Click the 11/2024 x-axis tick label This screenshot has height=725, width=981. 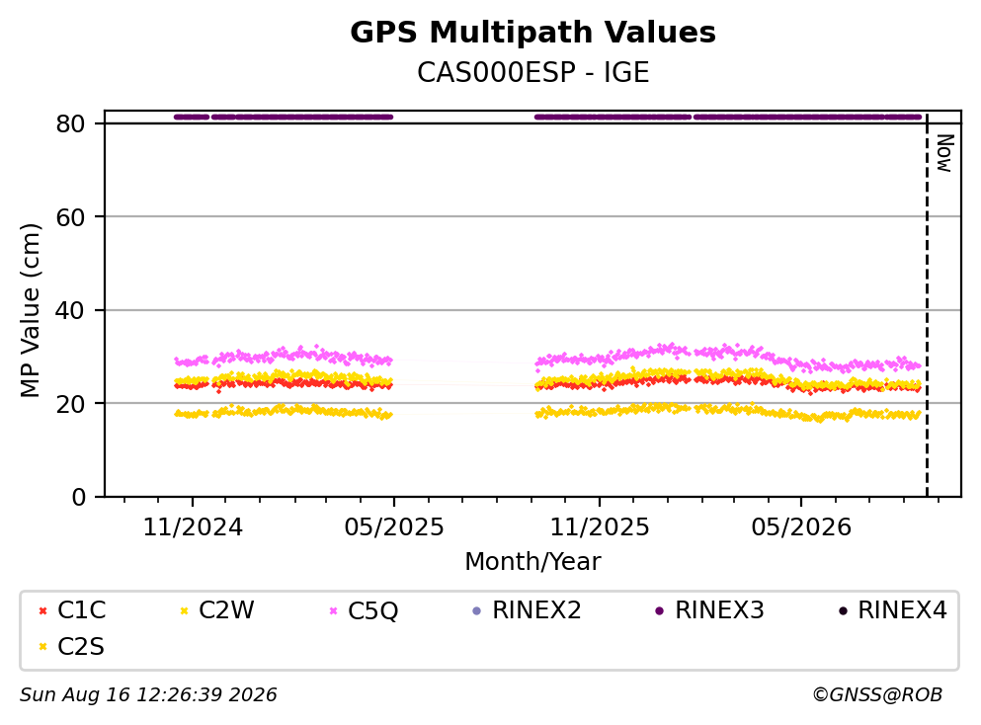tap(193, 527)
